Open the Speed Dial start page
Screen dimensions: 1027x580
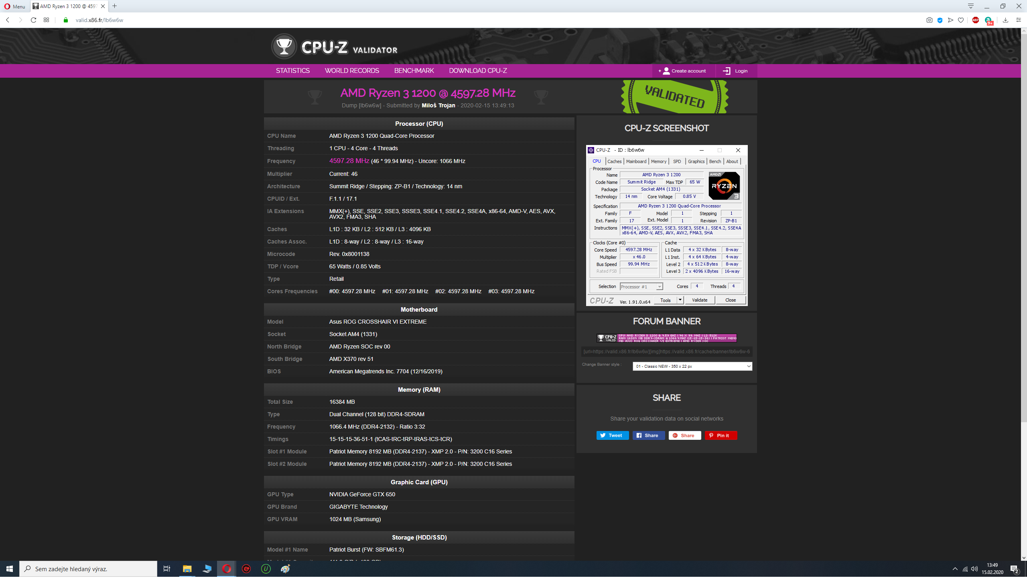(x=47, y=20)
